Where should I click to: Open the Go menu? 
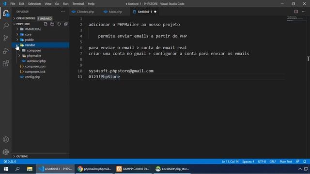click(57, 4)
